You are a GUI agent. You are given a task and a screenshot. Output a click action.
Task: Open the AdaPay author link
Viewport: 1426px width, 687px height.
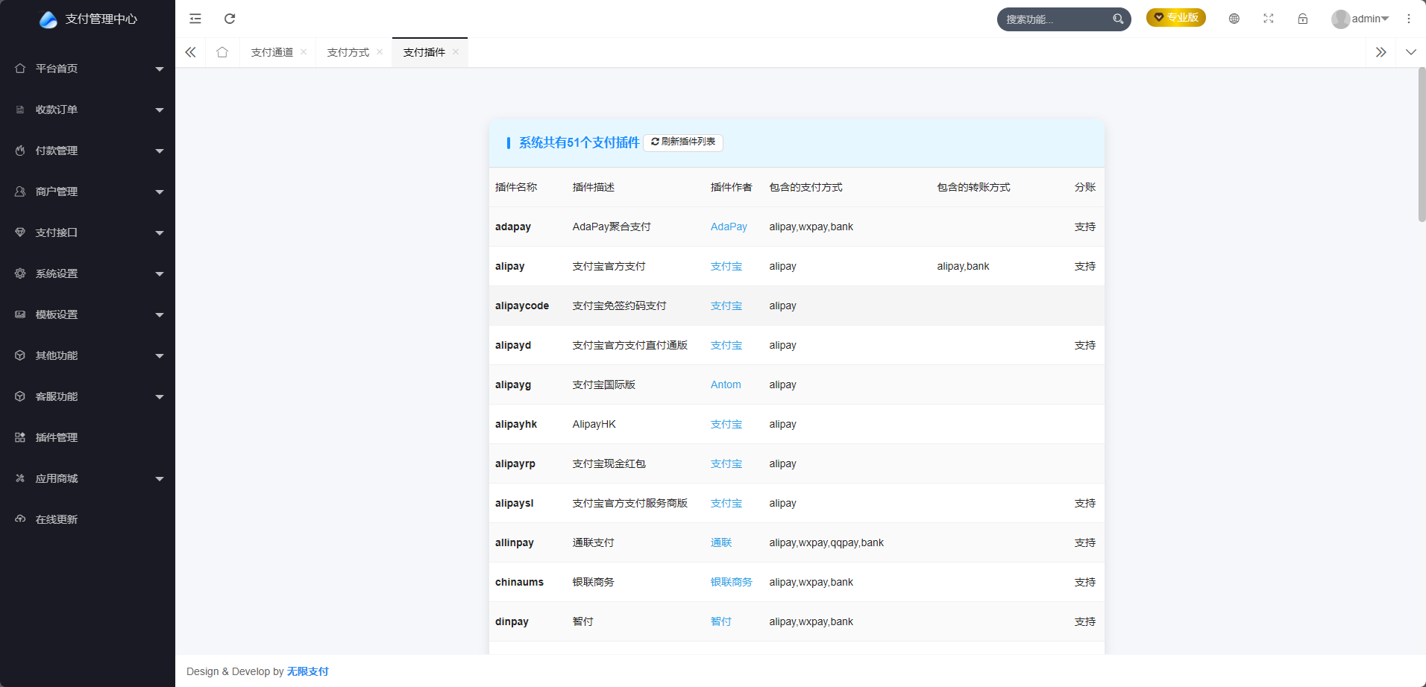click(729, 227)
